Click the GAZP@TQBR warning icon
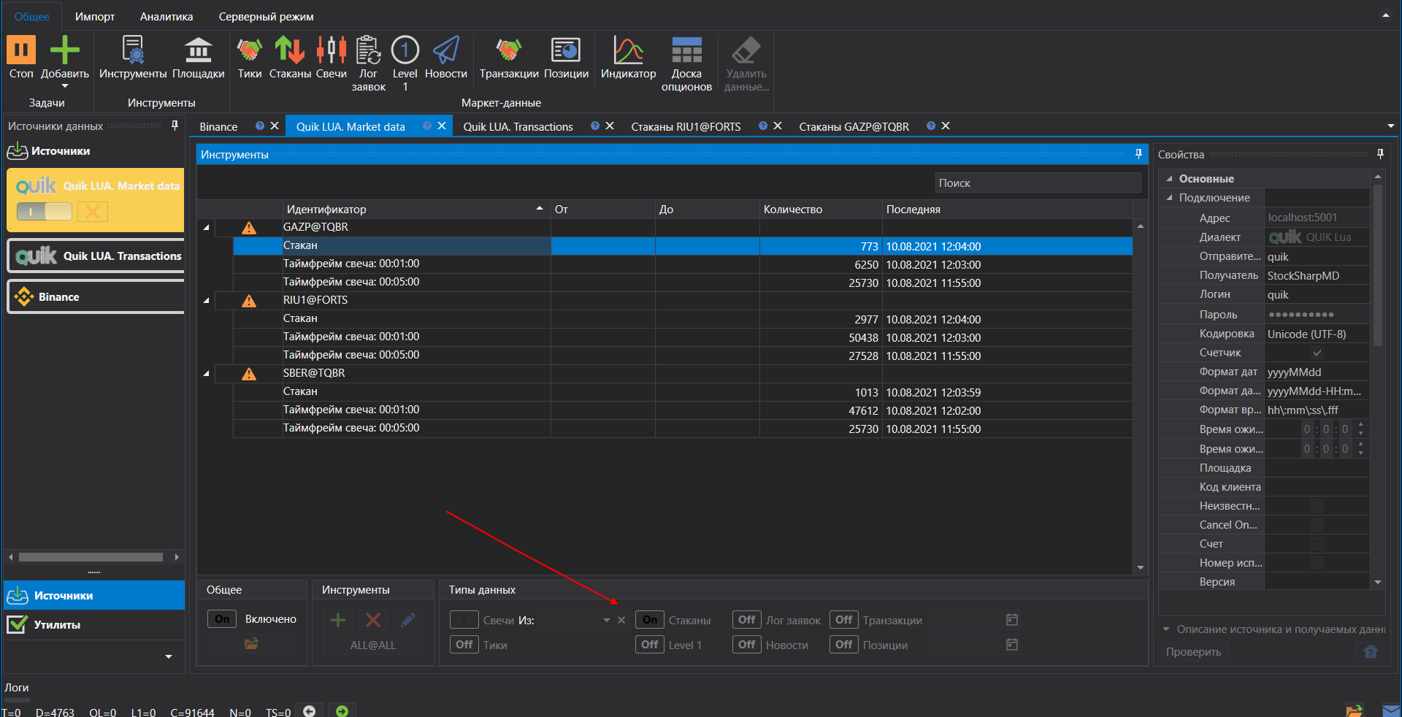1402x717 pixels. [249, 228]
